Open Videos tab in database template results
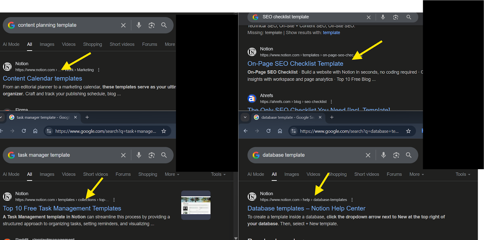484x240 pixels. 313,174
